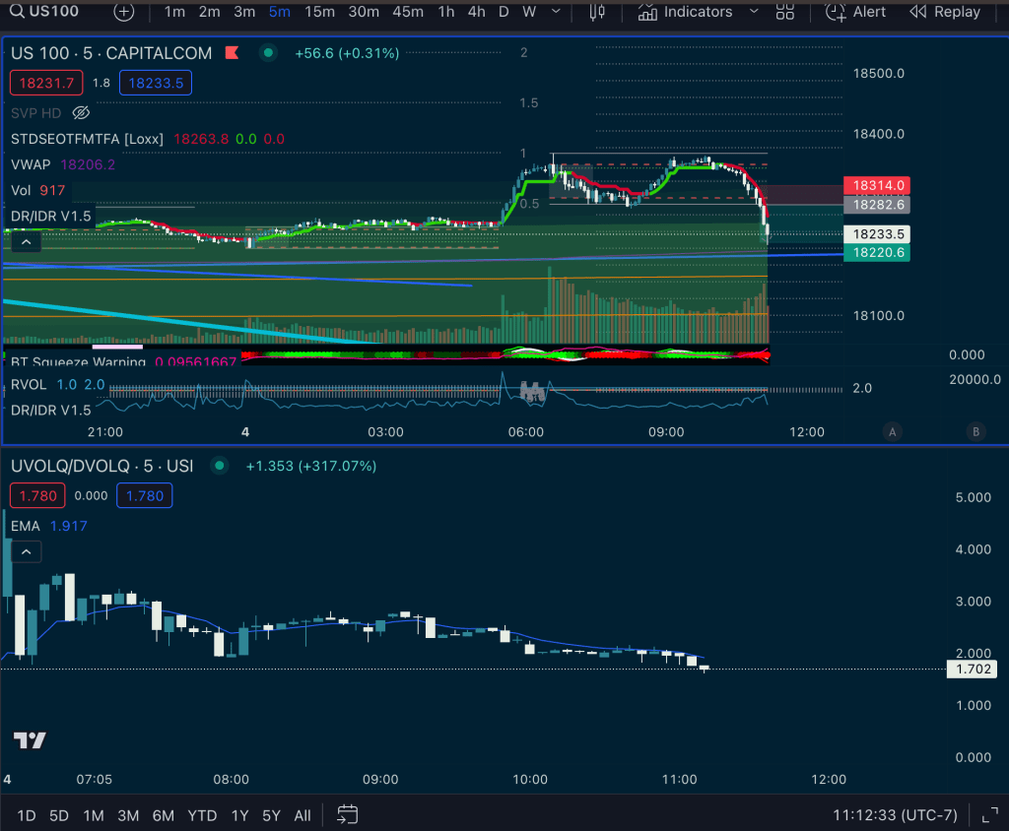
Task: Switch to the 15m timeframe
Action: [x=319, y=12]
